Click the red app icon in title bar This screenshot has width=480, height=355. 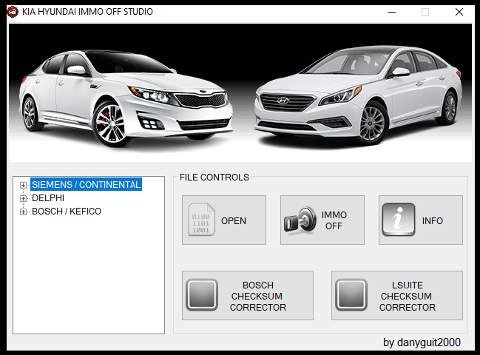point(13,11)
